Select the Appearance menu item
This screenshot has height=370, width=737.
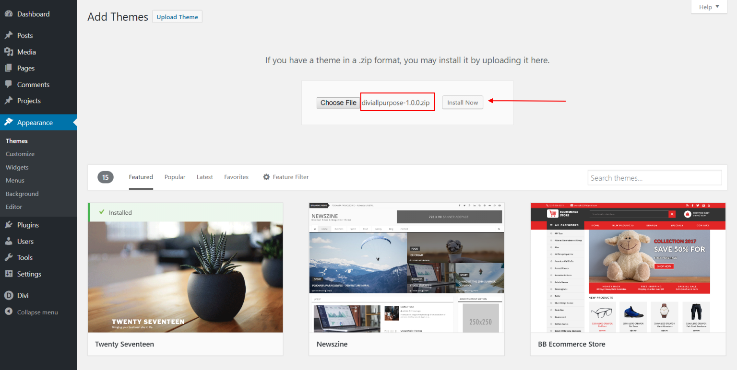tap(38, 122)
